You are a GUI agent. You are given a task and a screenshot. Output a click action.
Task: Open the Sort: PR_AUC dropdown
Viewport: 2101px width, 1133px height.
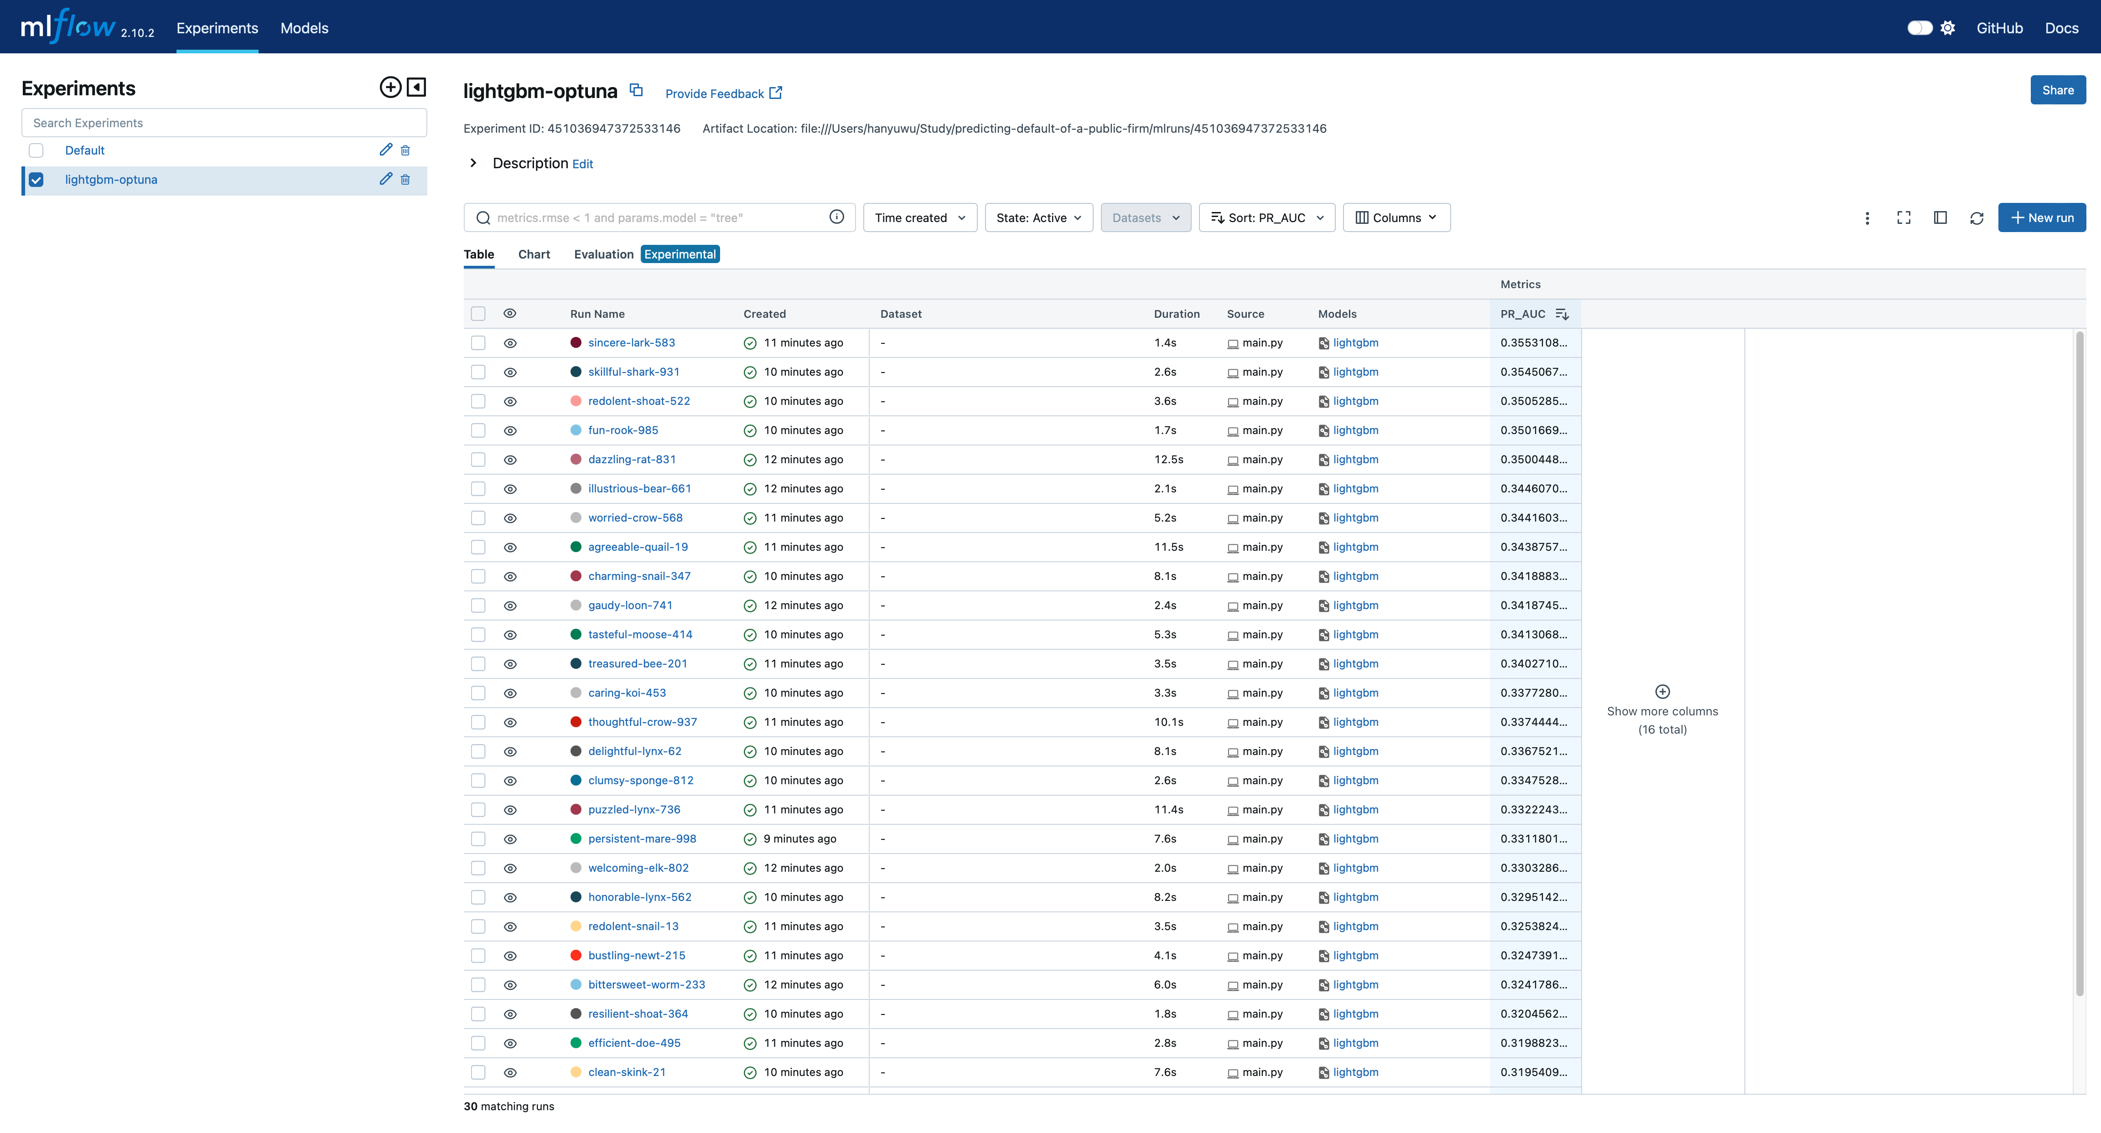pyautogui.click(x=1266, y=218)
